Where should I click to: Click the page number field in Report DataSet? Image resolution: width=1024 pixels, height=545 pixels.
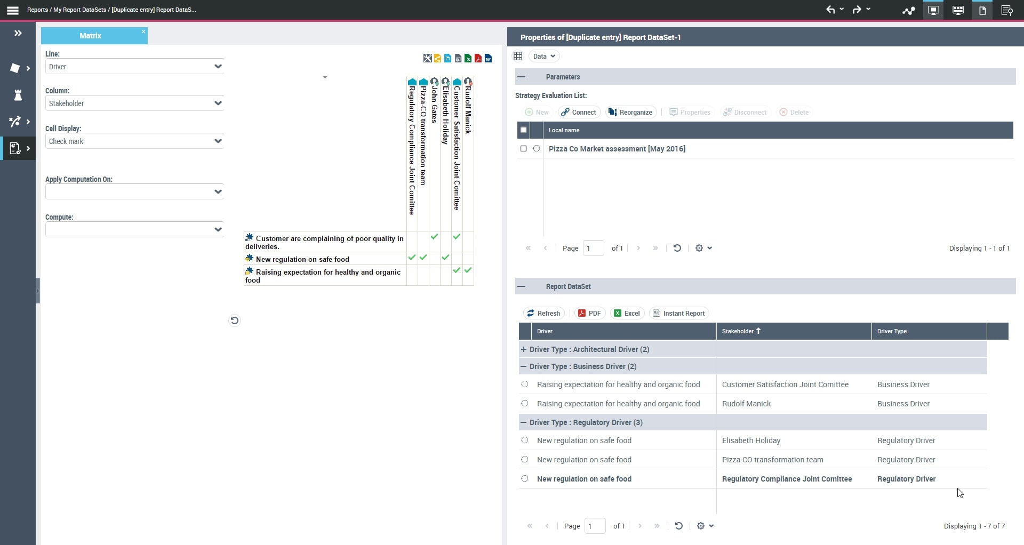coord(595,526)
